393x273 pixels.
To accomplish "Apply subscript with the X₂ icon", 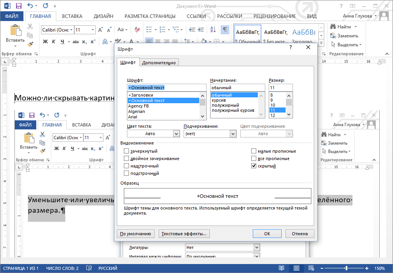I will (x=84, y=41).
